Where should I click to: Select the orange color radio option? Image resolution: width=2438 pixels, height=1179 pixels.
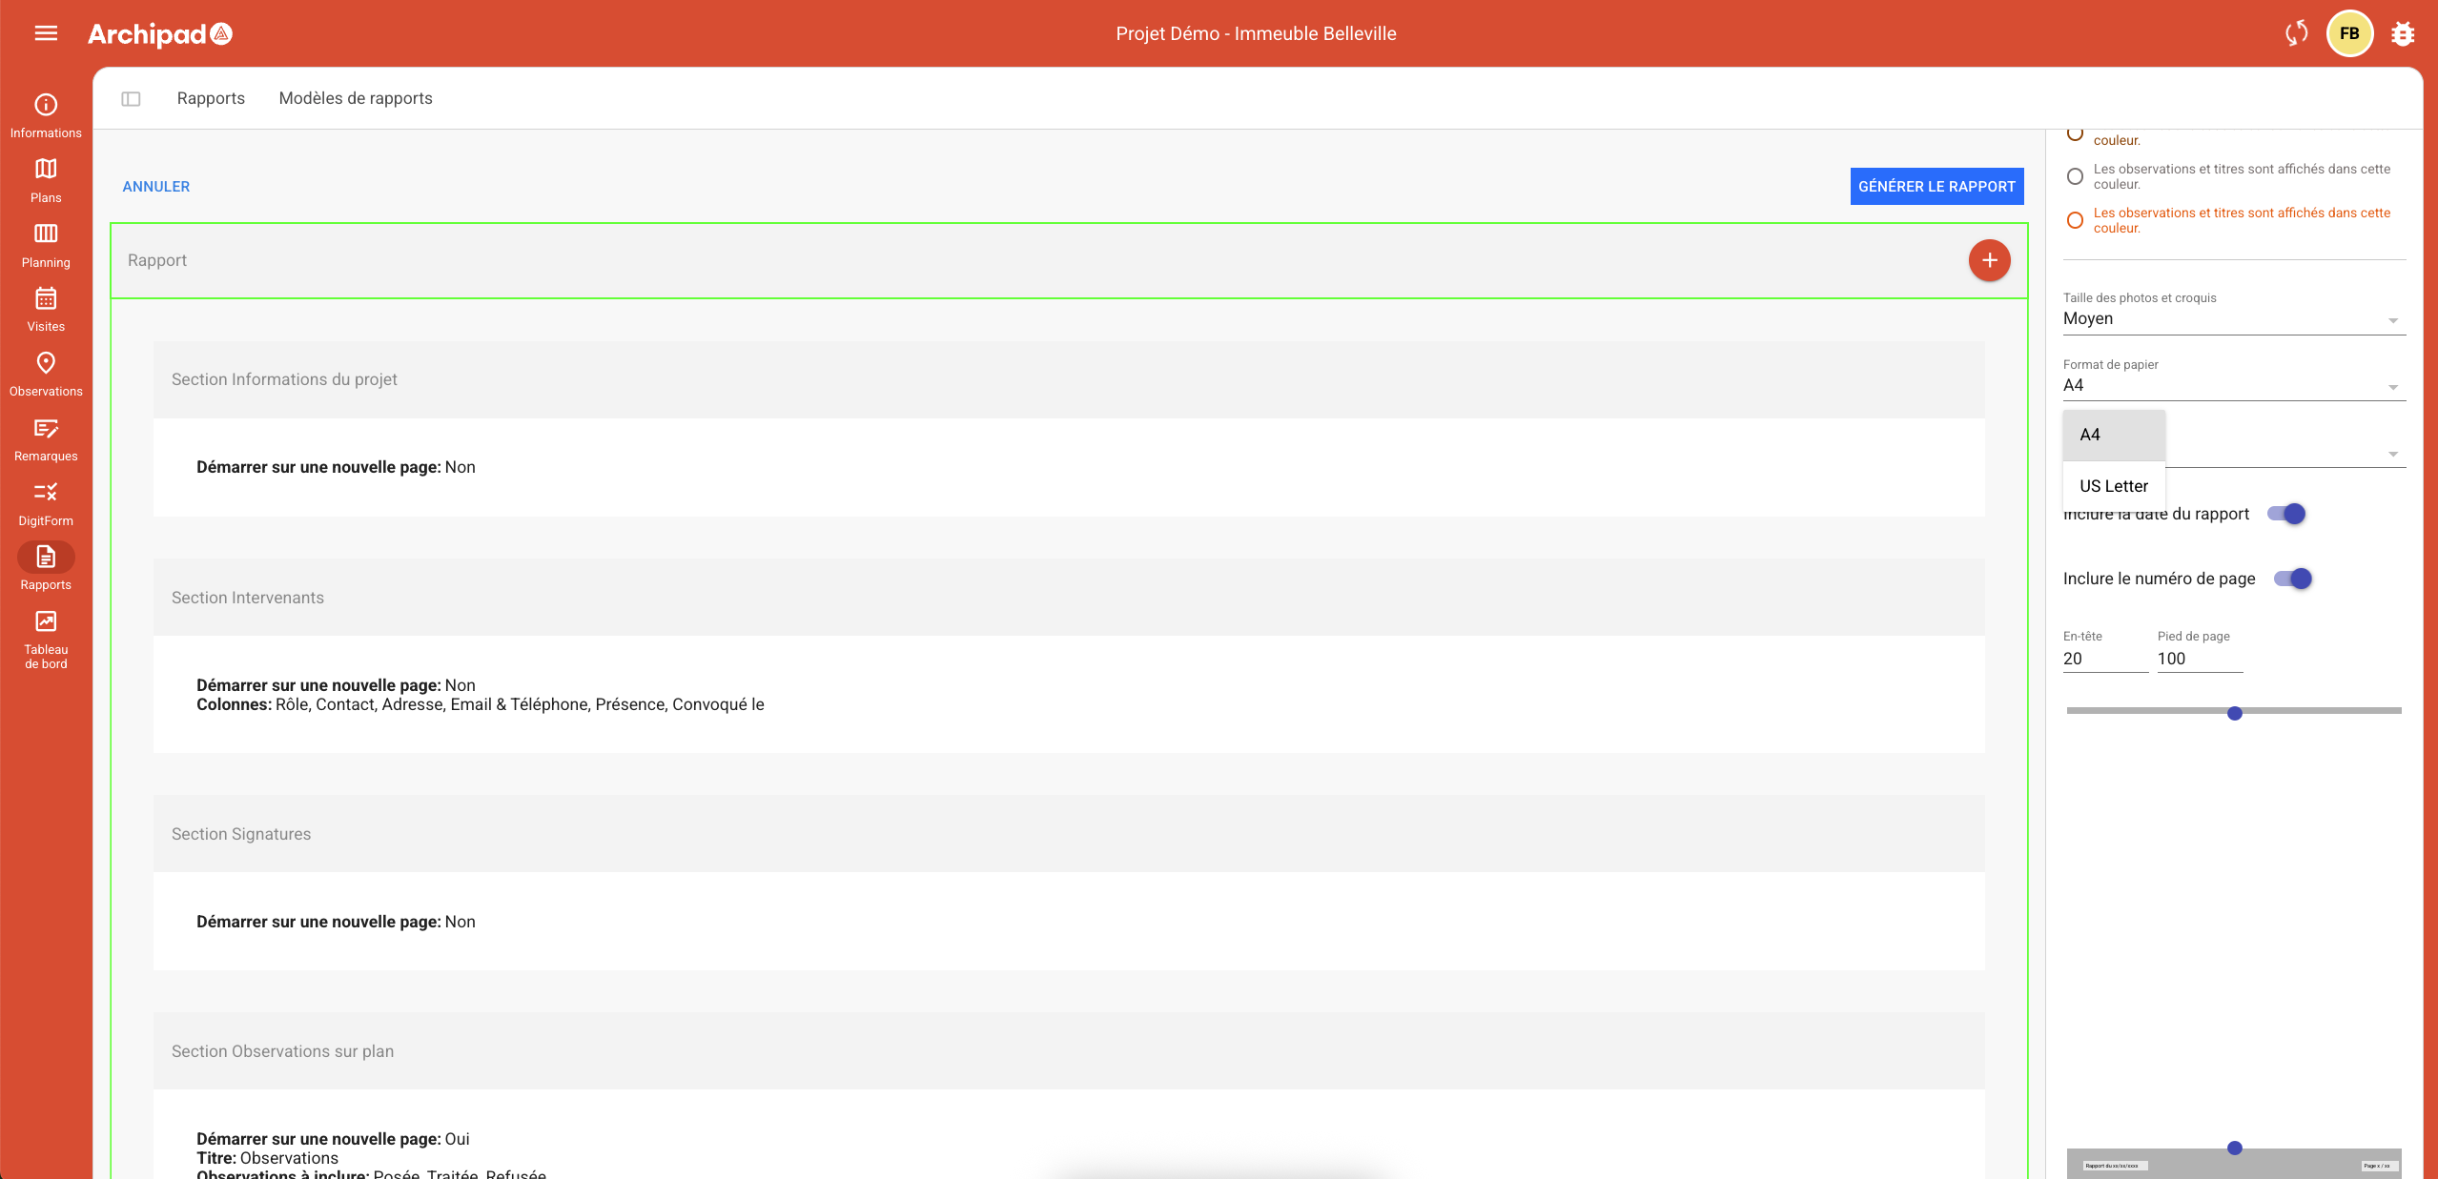pos(2075,220)
